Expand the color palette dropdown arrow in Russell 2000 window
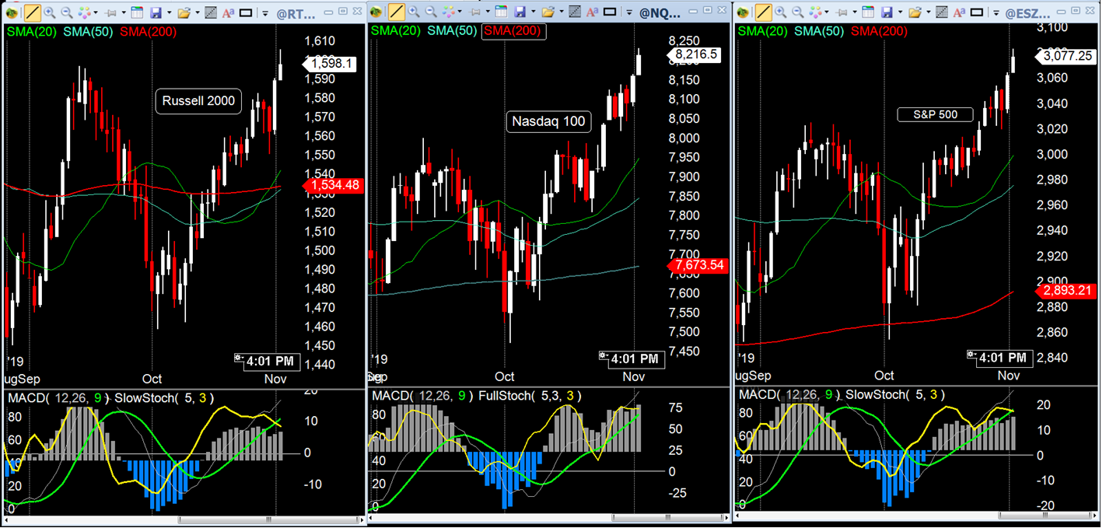 [96, 12]
